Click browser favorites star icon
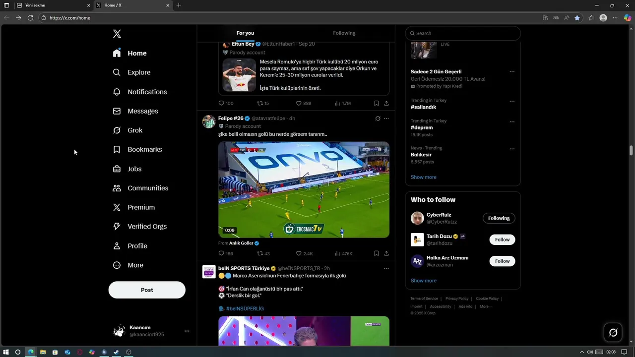The height and width of the screenshot is (357, 635). coord(577,18)
